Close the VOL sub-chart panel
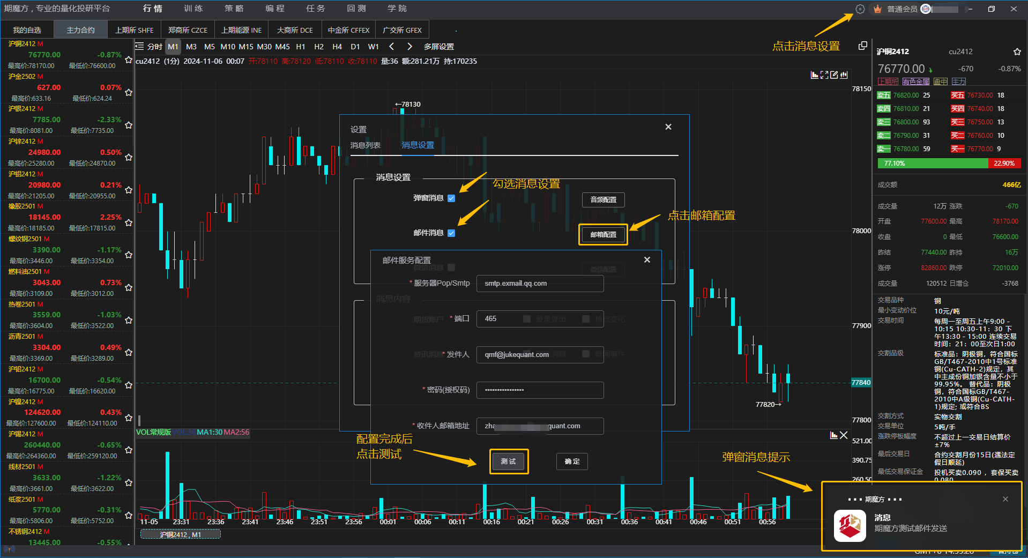Viewport: 1028px width, 558px height. click(x=844, y=435)
